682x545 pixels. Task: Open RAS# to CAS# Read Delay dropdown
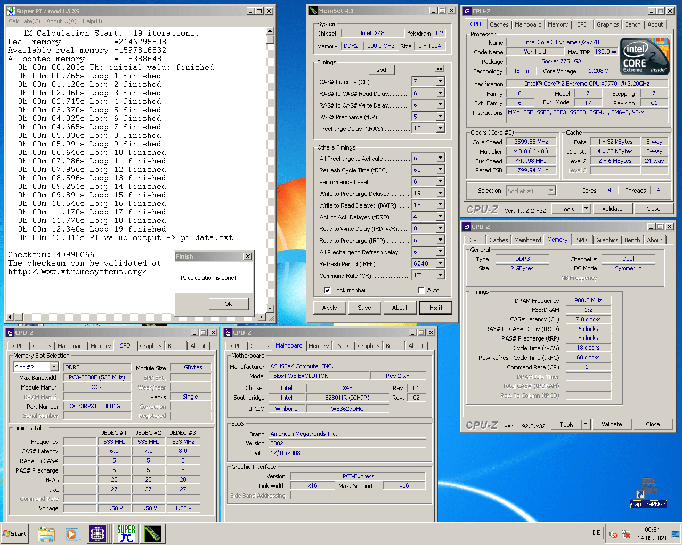pyautogui.click(x=440, y=93)
